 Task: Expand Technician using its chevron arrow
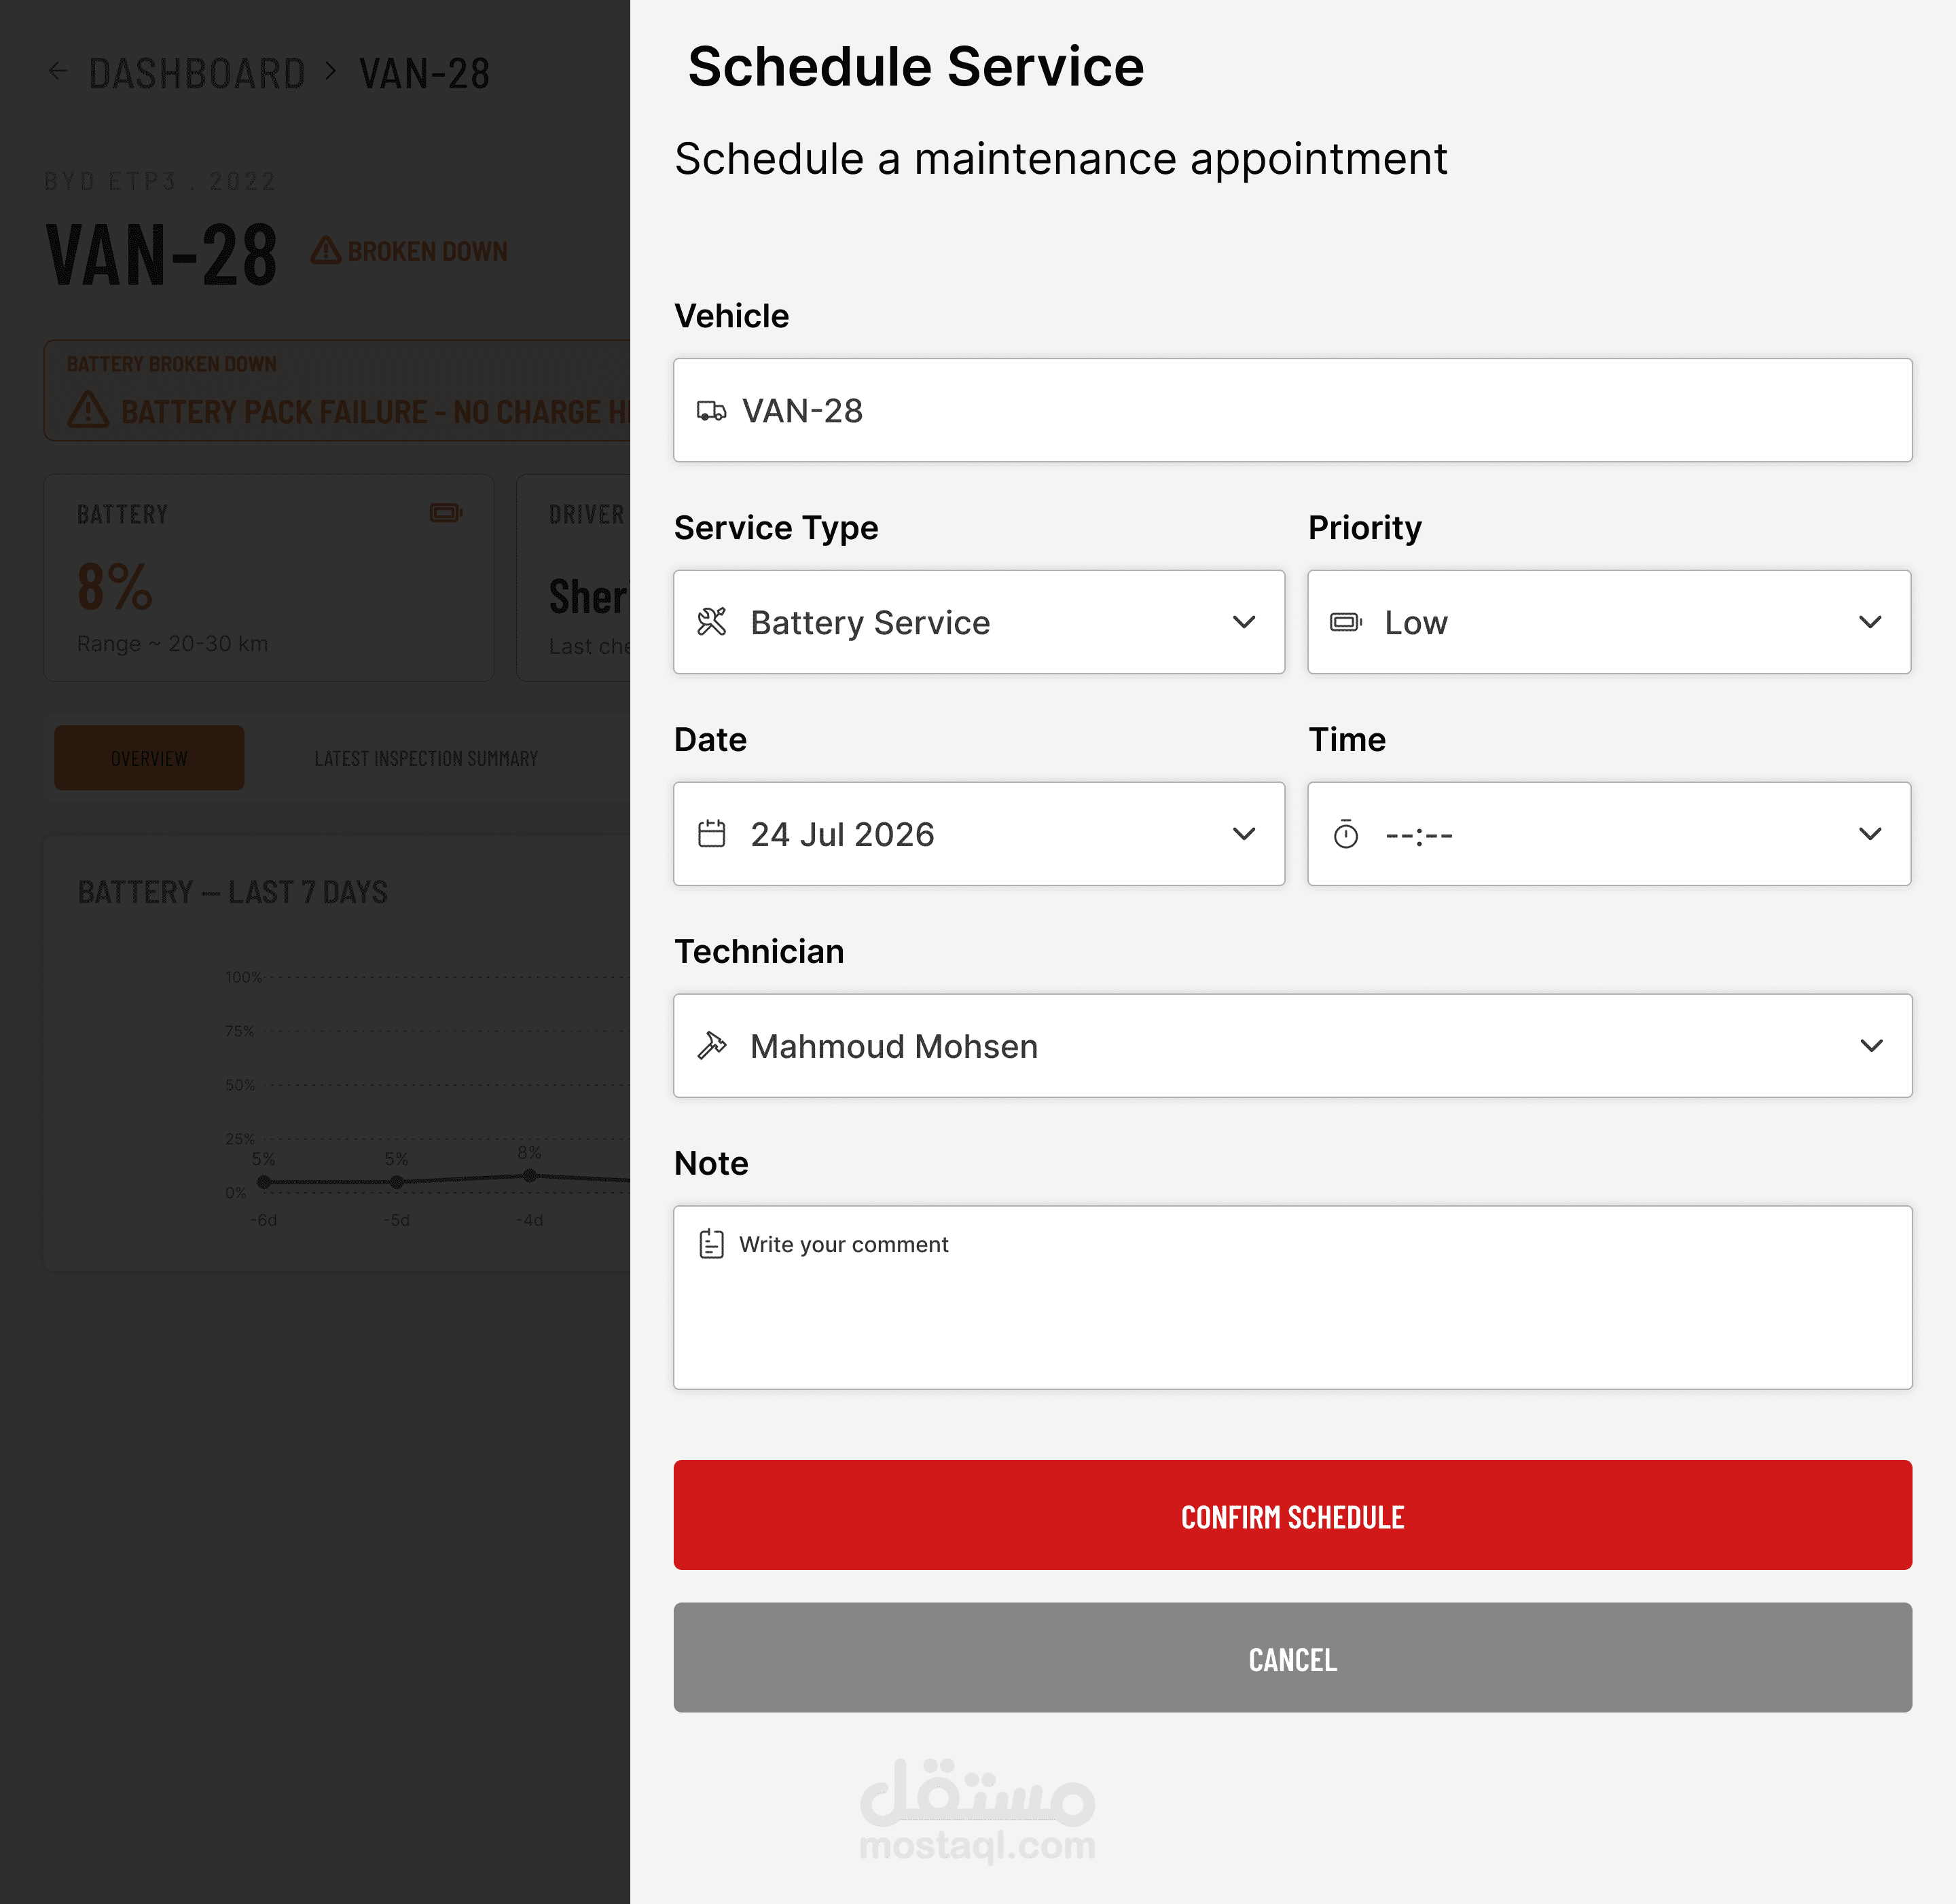1871,1046
